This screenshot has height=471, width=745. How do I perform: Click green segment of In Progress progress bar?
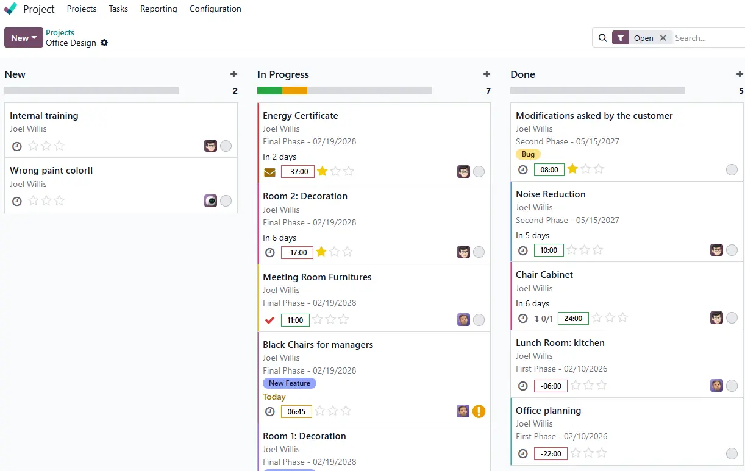coord(269,91)
